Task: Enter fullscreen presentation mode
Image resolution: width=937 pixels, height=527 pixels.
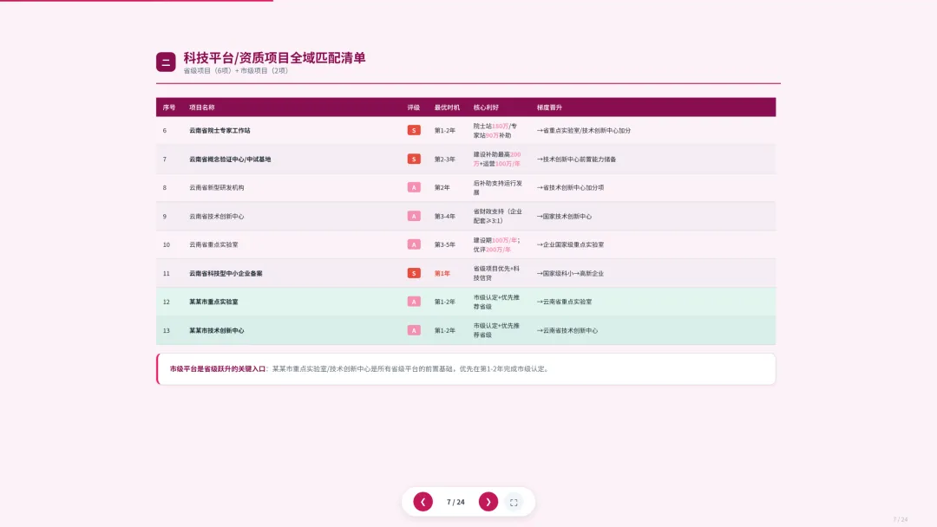Action: (514, 503)
